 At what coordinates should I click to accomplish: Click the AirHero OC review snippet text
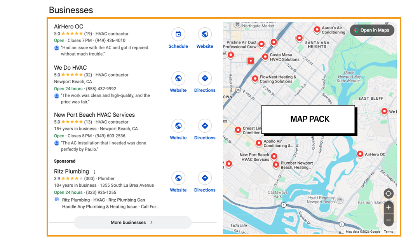[x=105, y=51]
